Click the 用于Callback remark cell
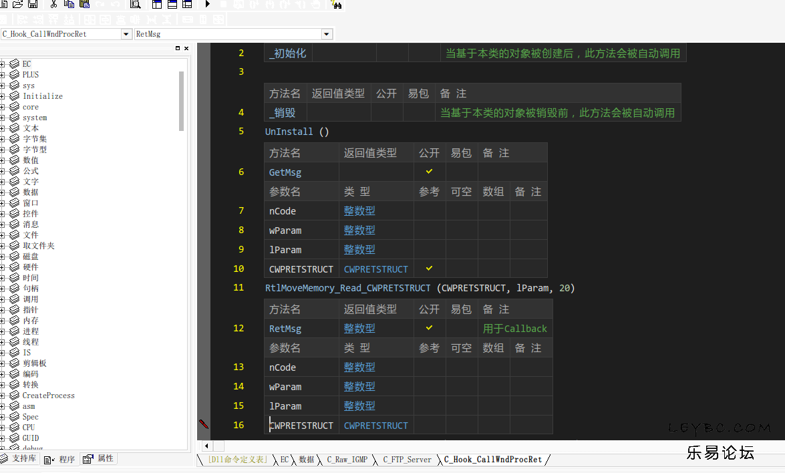 coord(514,328)
